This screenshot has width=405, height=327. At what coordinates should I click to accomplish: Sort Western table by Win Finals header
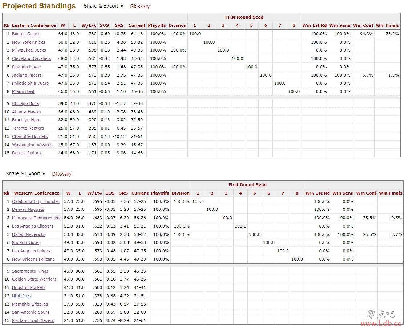pyautogui.click(x=390, y=193)
